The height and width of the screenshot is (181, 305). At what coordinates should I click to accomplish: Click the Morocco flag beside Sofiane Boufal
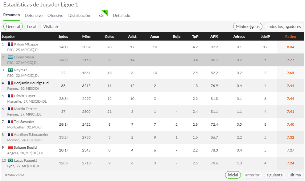click(10, 148)
